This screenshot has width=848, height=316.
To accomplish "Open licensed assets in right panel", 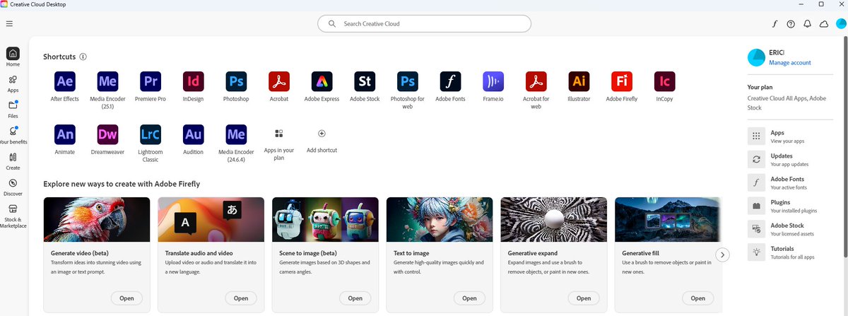I will point(791,229).
